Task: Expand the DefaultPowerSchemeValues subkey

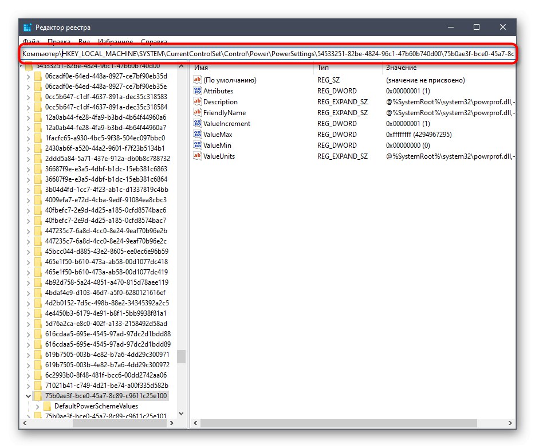Action: click(38, 406)
